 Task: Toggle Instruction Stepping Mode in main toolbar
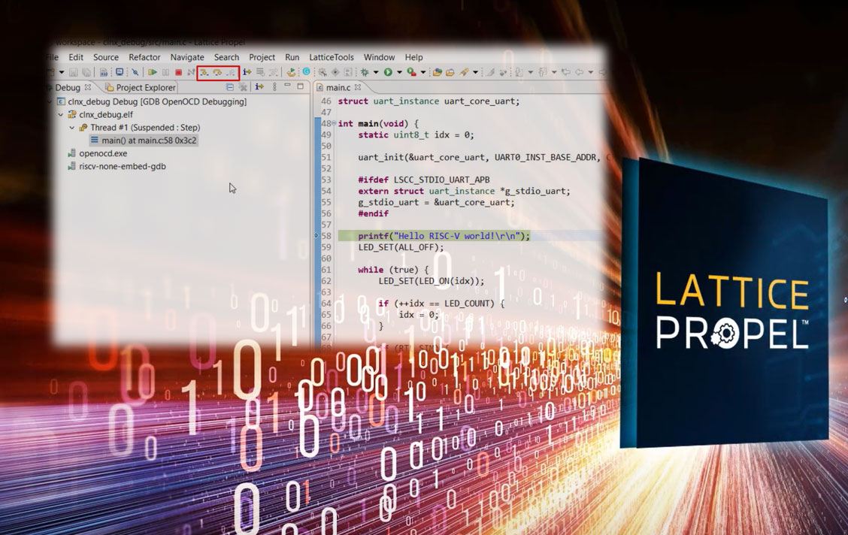(x=247, y=72)
